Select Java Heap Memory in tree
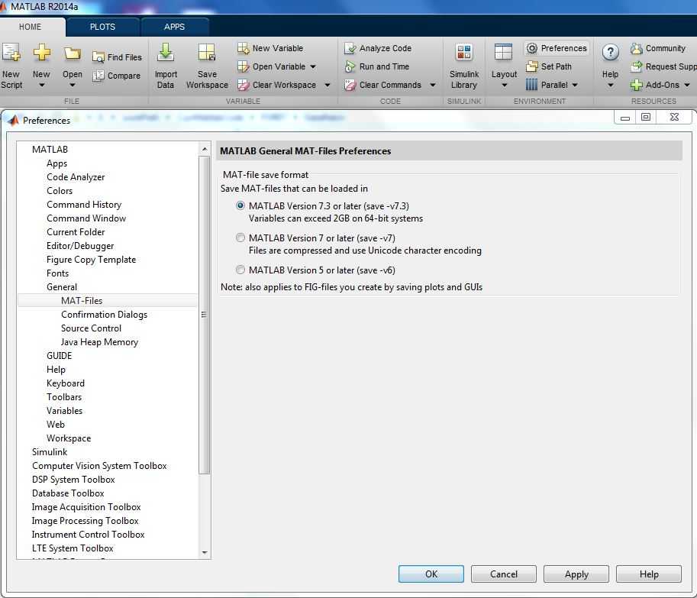The image size is (697, 598). click(99, 342)
